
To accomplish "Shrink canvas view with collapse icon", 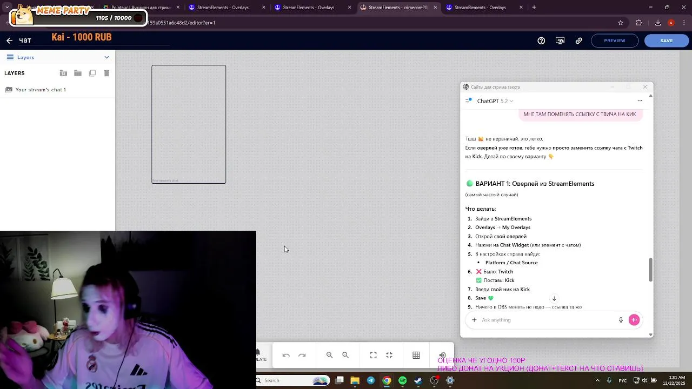I will coord(389,355).
